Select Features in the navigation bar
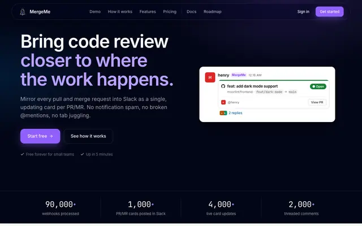362x226 pixels. click(148, 11)
